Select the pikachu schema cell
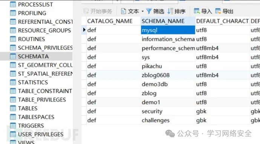Screen dimensions: 260x144 click(x=168, y=66)
